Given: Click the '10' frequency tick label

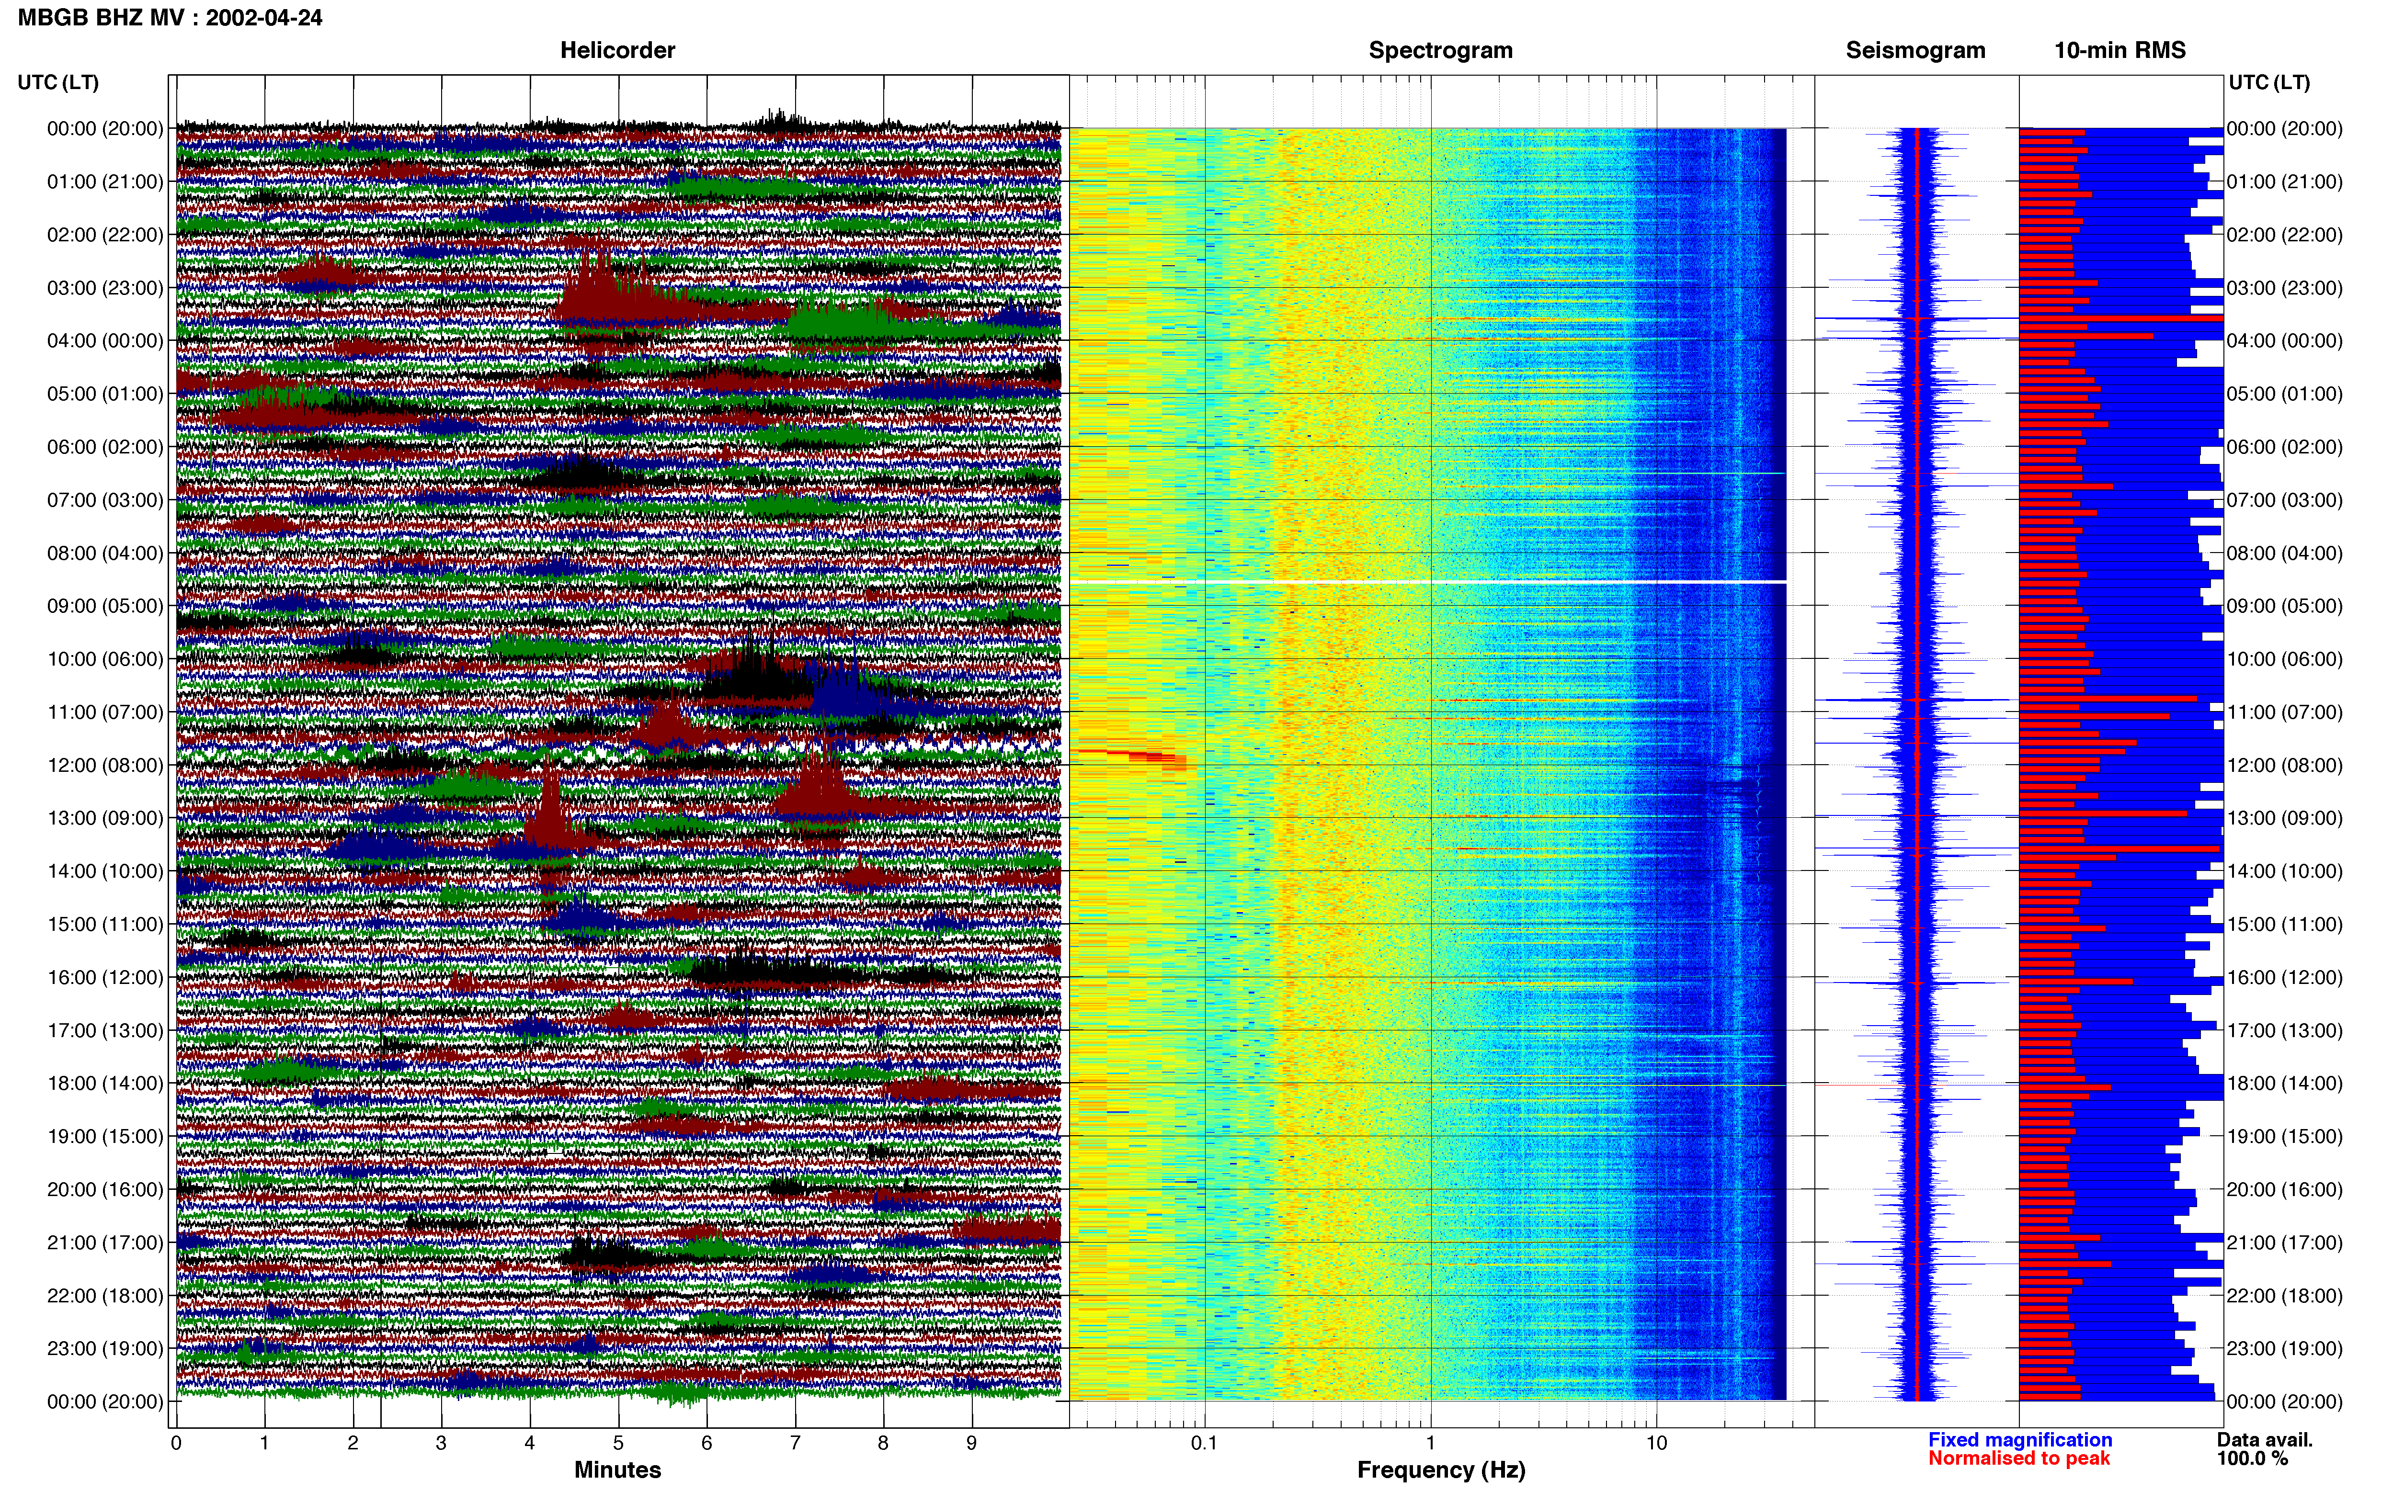Looking at the screenshot, I should pyautogui.click(x=1655, y=1443).
